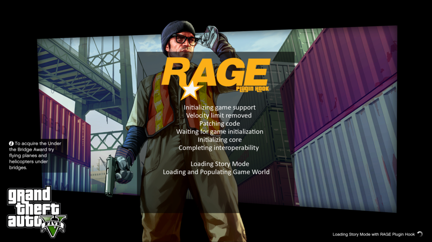Click 'Velocity limit removed' text
The width and height of the screenshot is (432, 242).
[x=219, y=116]
